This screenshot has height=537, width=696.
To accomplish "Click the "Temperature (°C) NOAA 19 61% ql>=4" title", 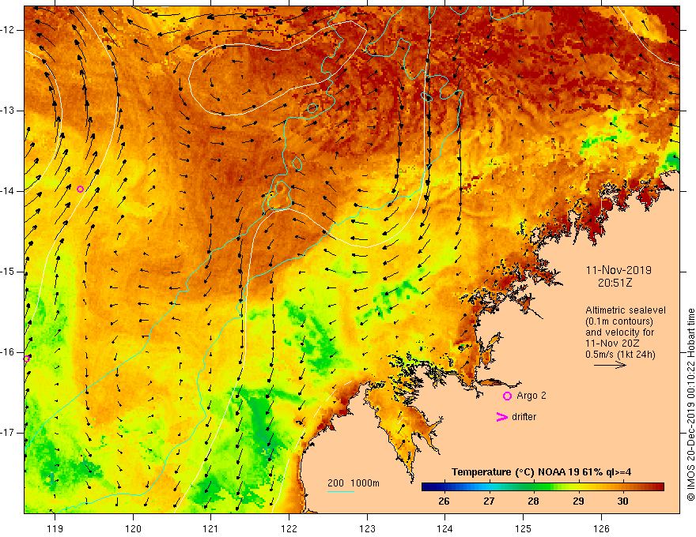I will click(x=541, y=472).
